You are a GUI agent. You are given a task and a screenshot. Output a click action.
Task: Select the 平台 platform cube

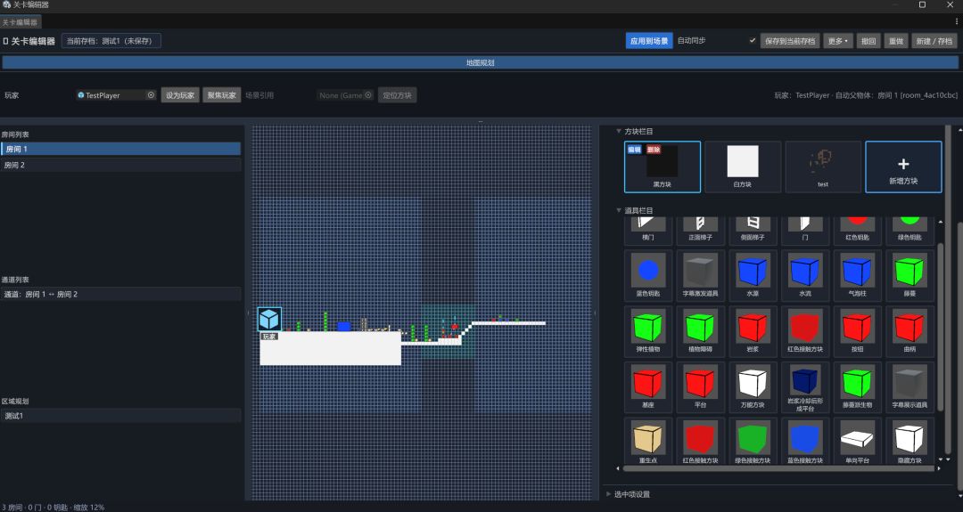tap(700, 387)
